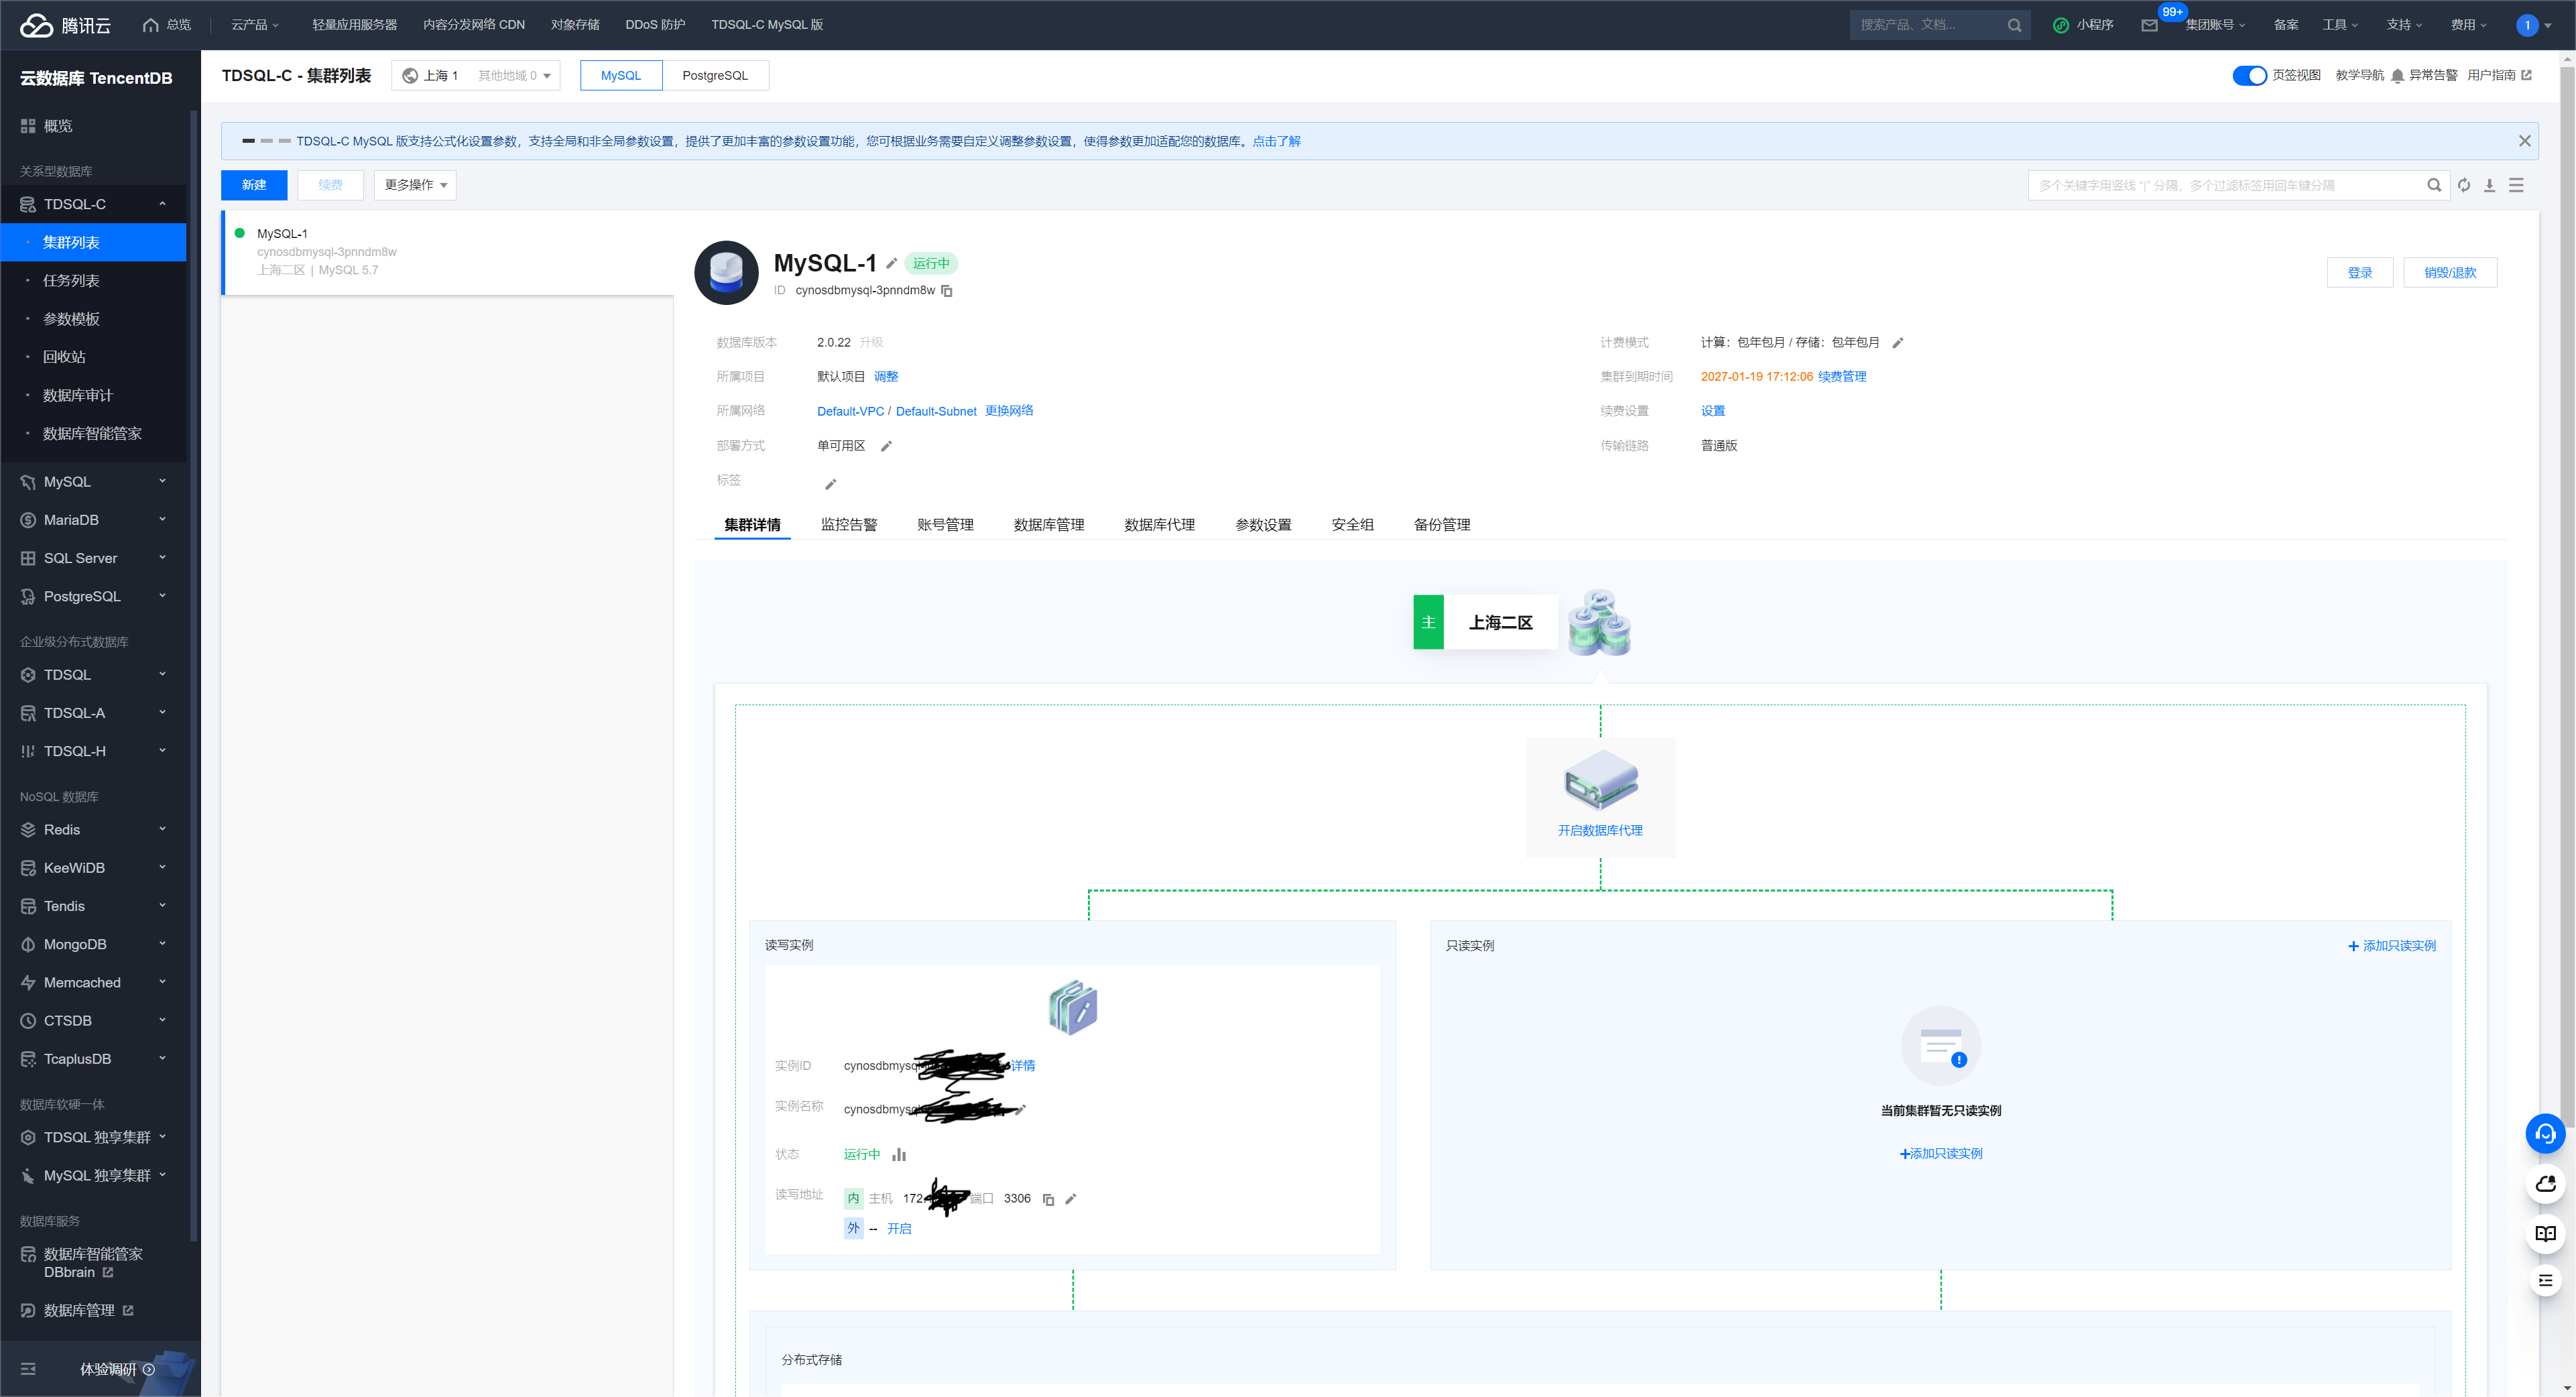
Task: Copy the read-write address
Action: coord(1048,1199)
